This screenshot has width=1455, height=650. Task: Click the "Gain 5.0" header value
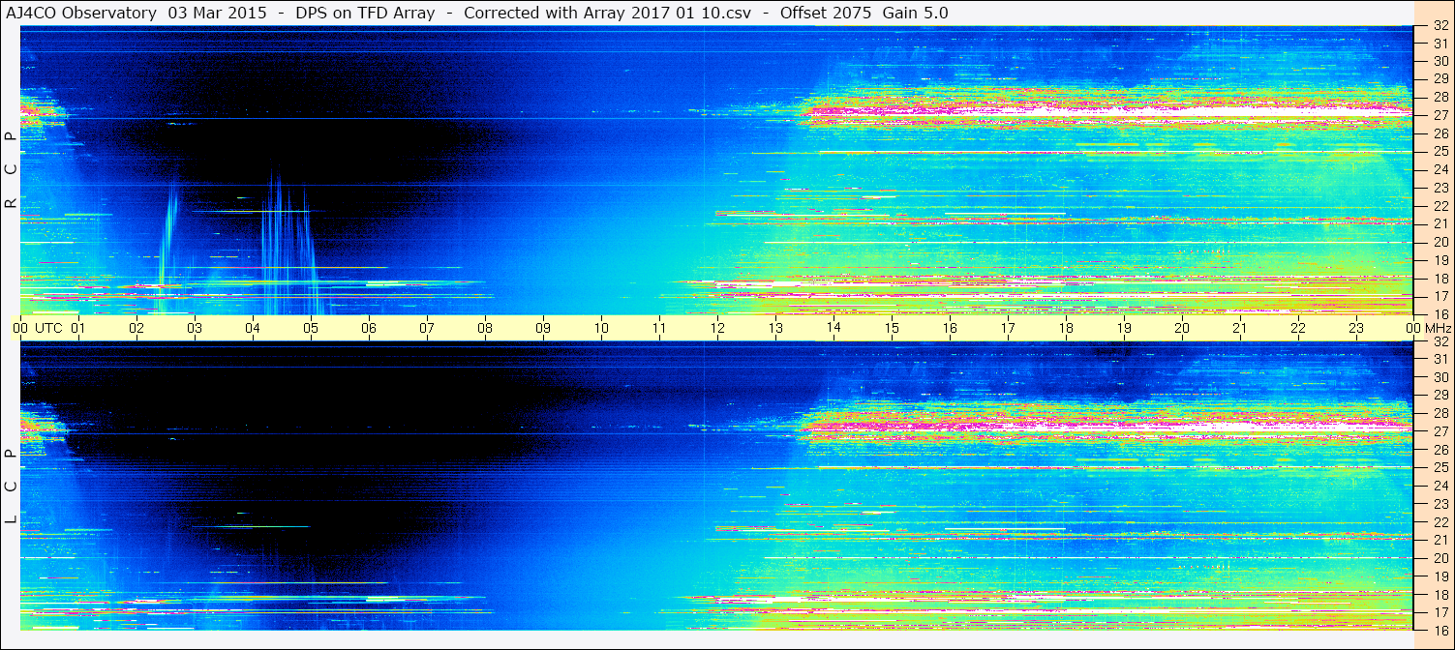(x=916, y=13)
